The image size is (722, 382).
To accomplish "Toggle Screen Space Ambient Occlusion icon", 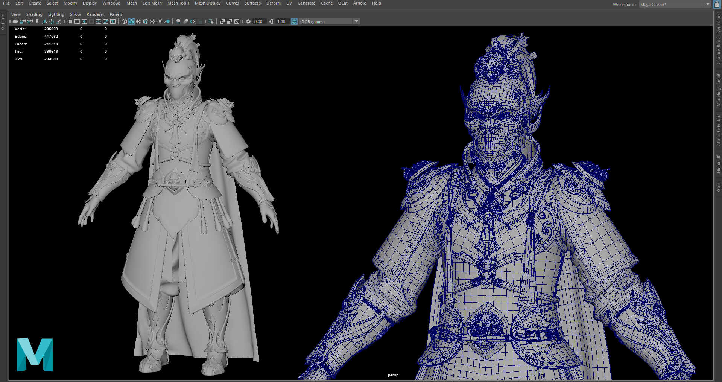I will point(178,21).
